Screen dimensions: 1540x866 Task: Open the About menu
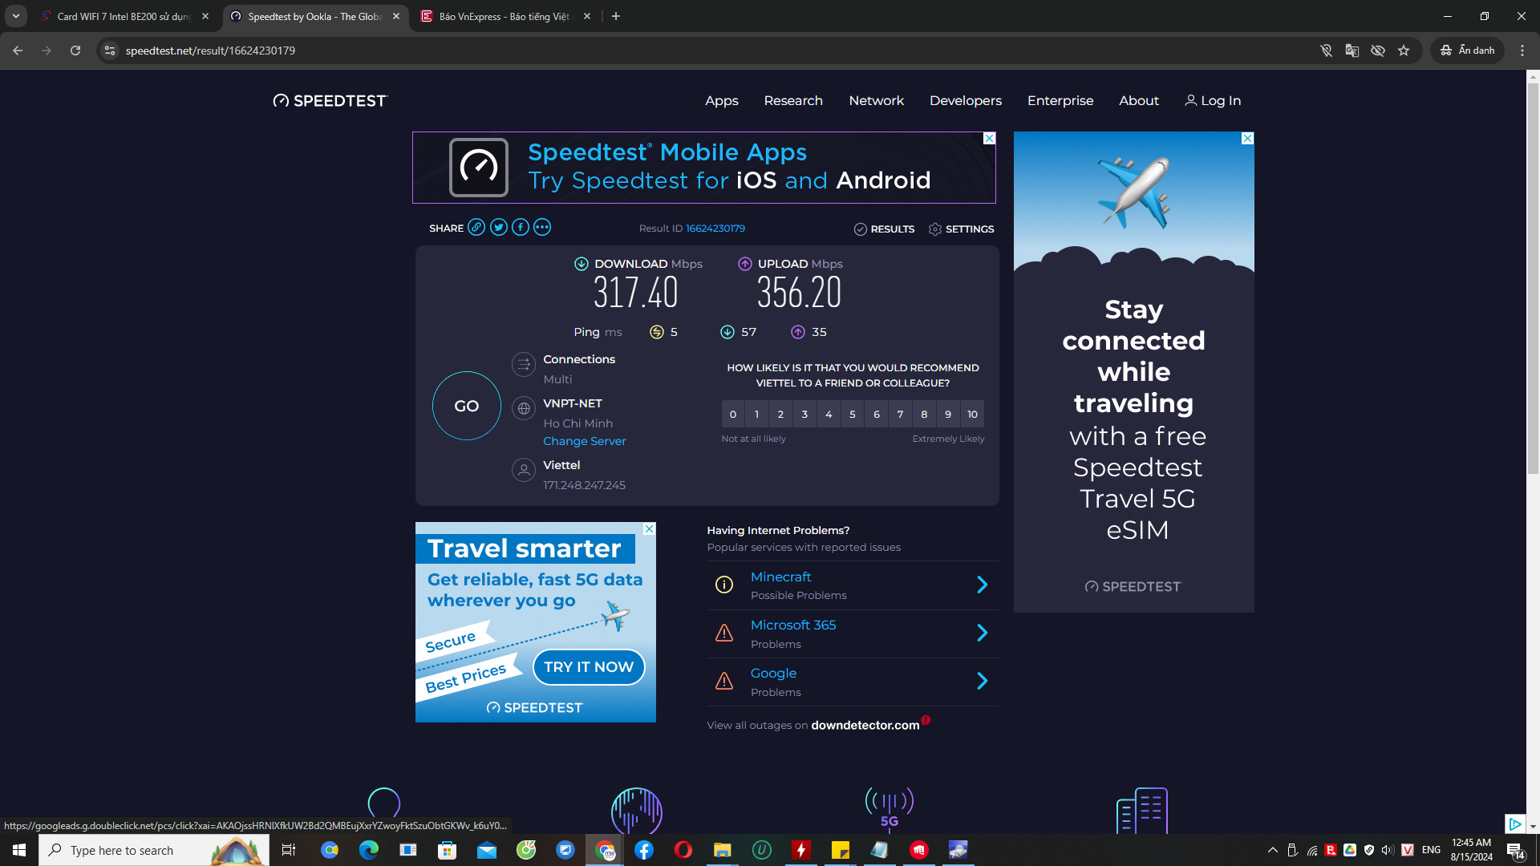(x=1139, y=100)
